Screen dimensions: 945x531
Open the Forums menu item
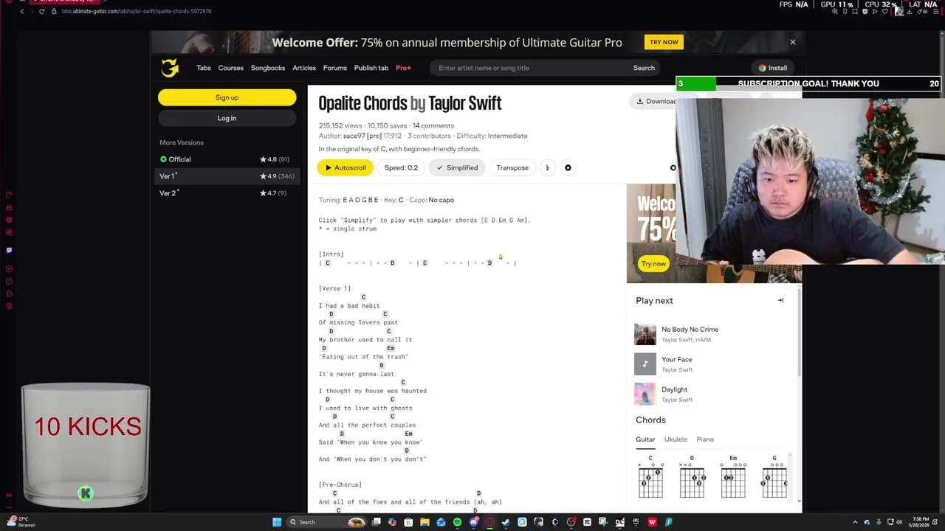pyautogui.click(x=334, y=68)
